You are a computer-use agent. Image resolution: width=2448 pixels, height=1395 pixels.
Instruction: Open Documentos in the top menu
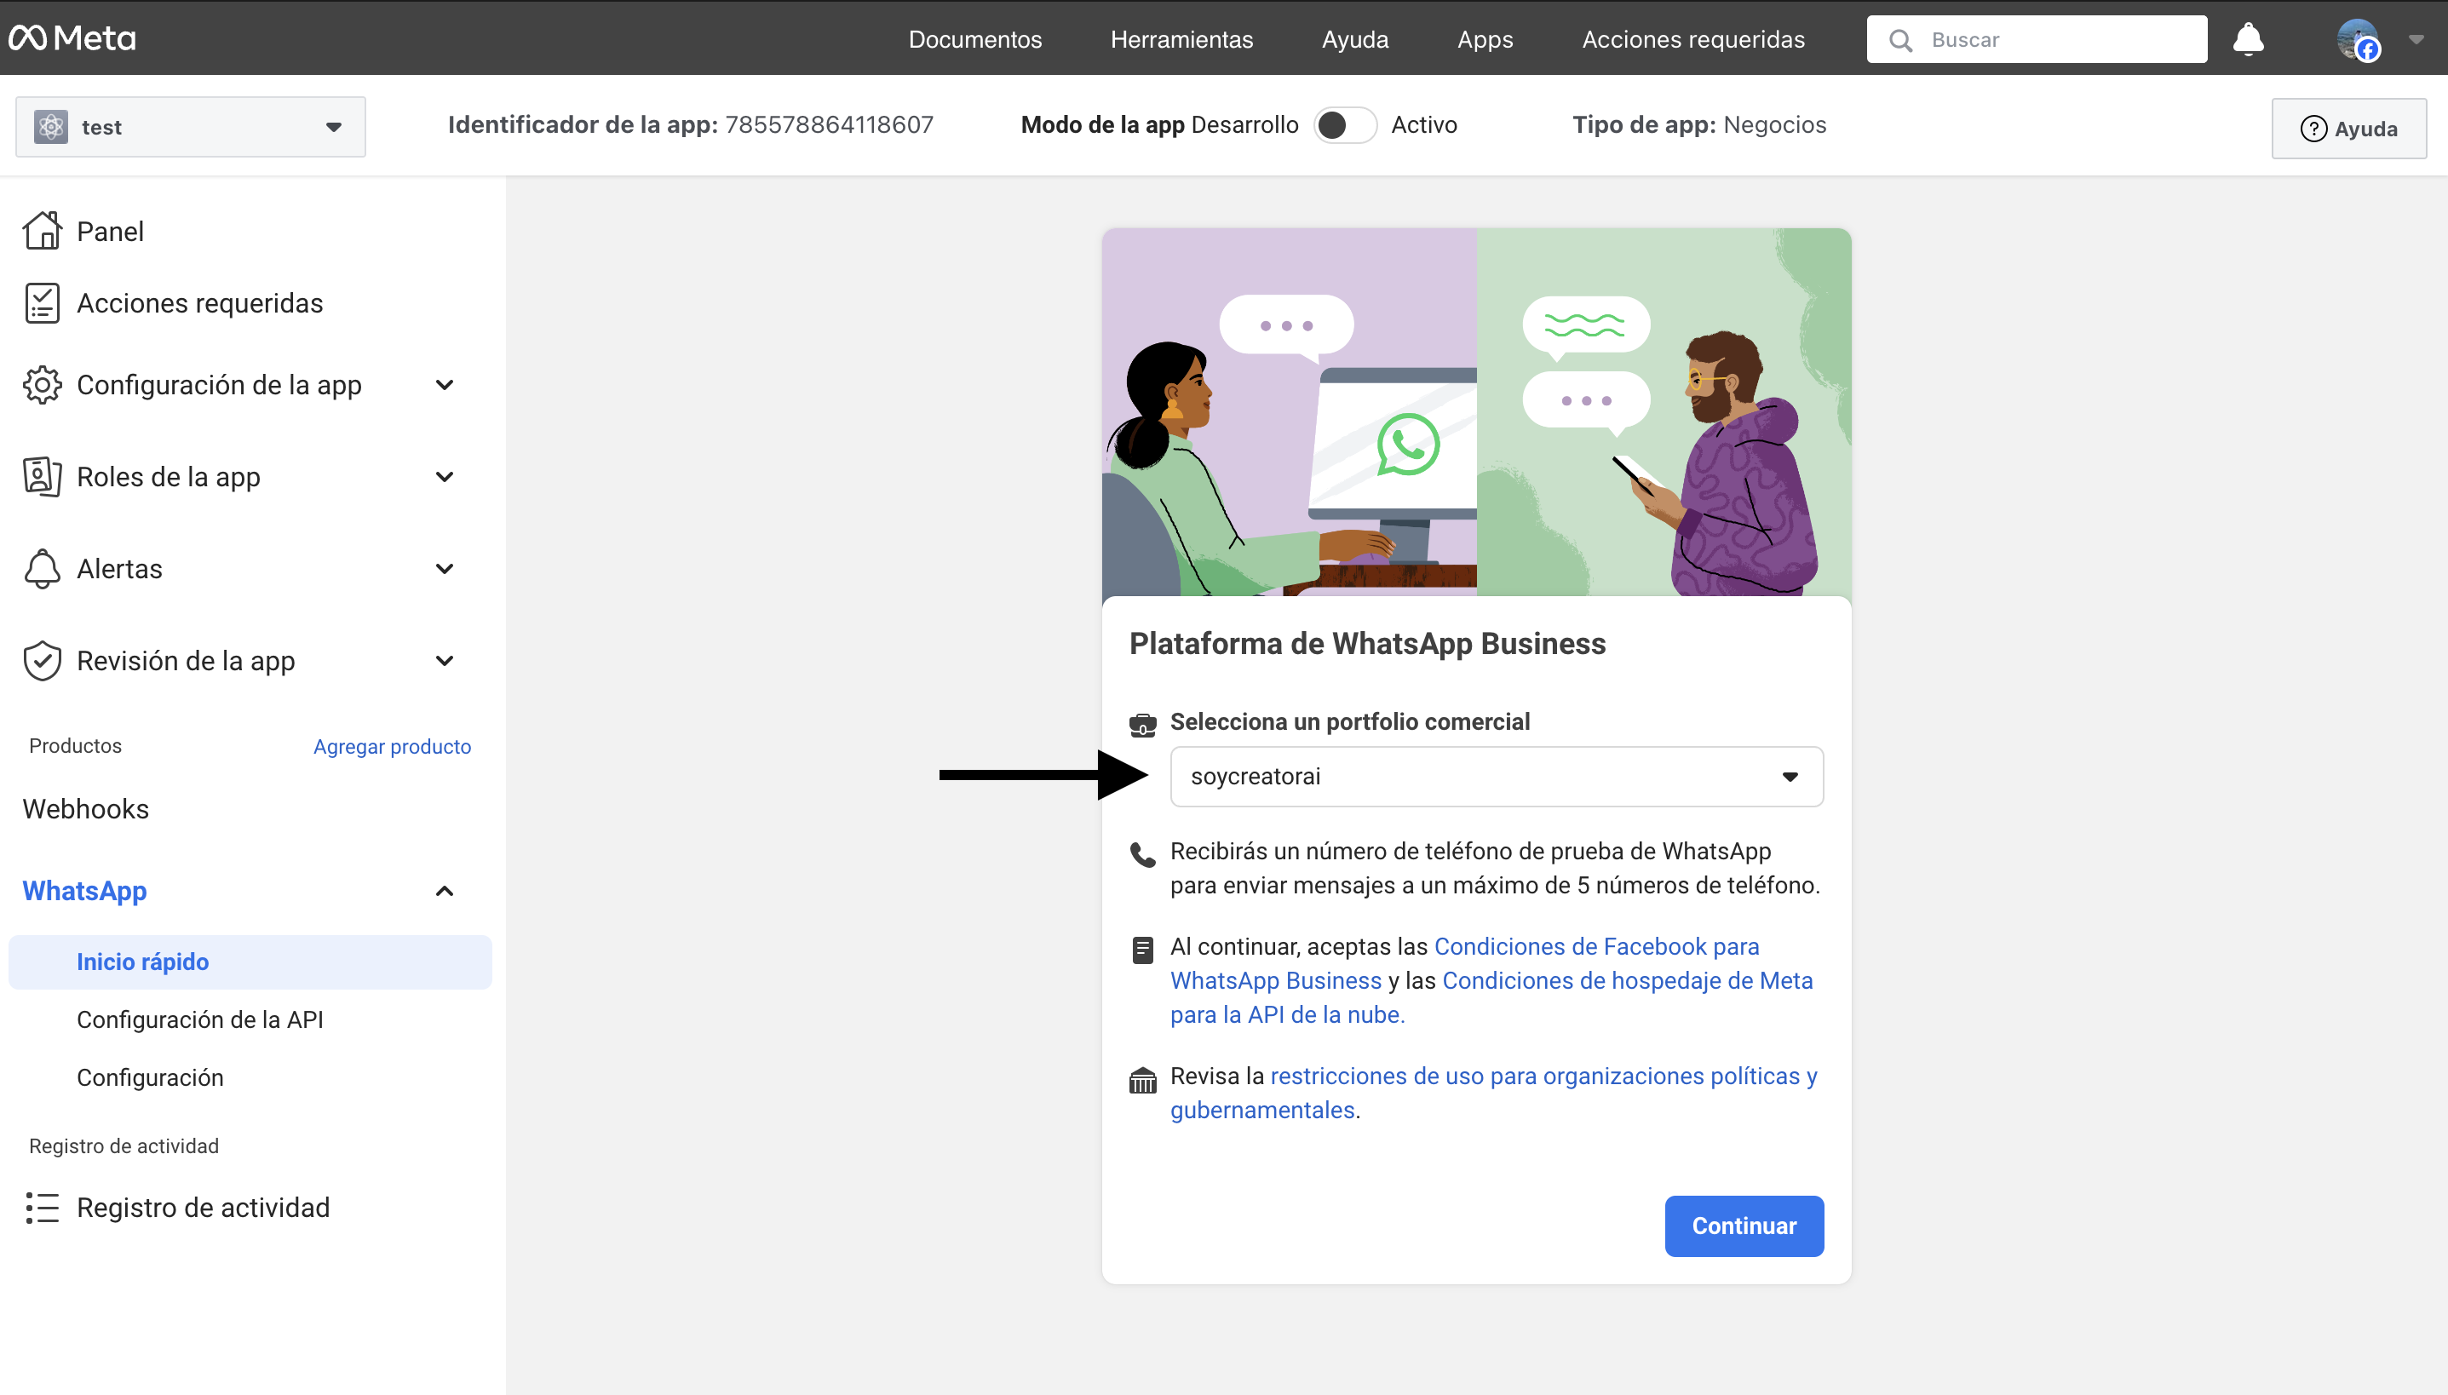[974, 39]
